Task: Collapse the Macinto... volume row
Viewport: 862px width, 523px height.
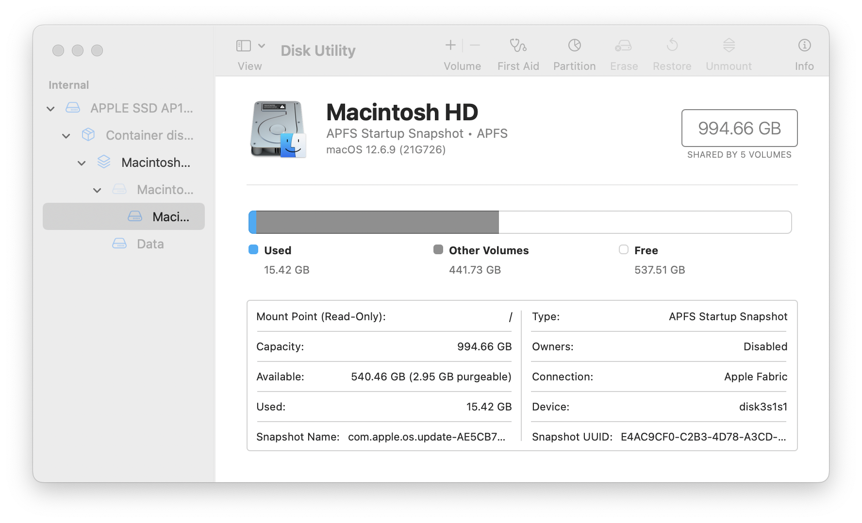Action: pos(97,190)
